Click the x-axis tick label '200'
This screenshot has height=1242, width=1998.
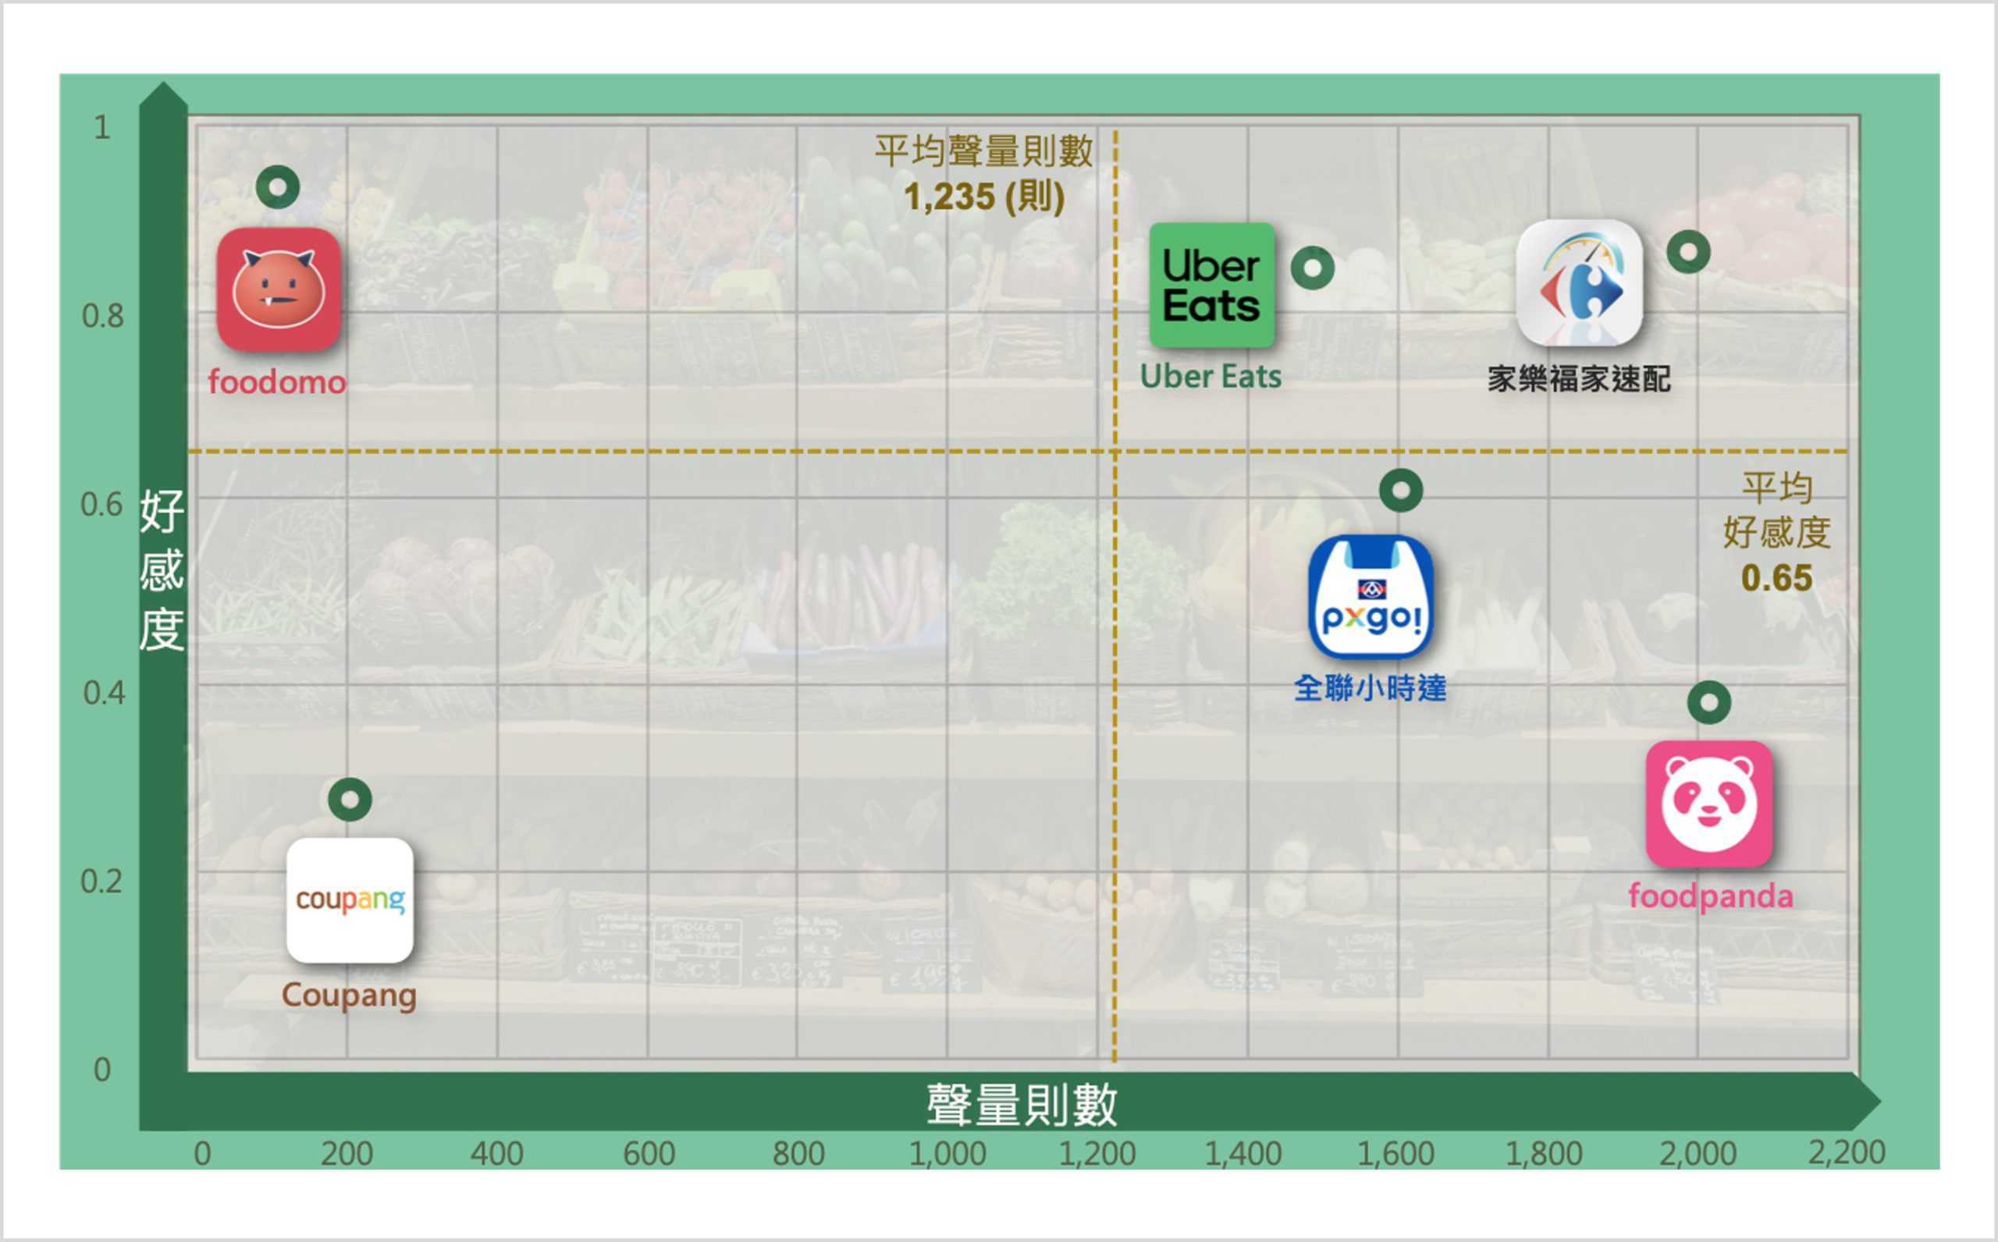point(347,1154)
